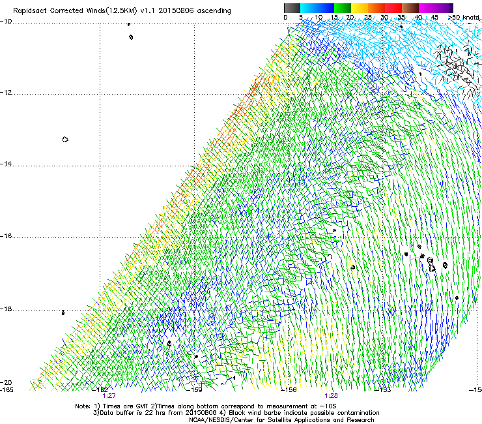The height and width of the screenshot is (424, 482).
Task: Click the orange 25-30 knots color swatch
Action: (x=376, y=8)
